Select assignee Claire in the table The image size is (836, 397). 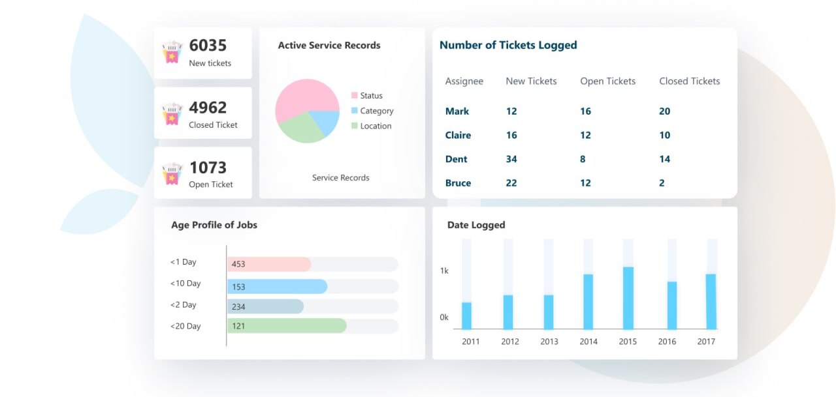pos(458,136)
